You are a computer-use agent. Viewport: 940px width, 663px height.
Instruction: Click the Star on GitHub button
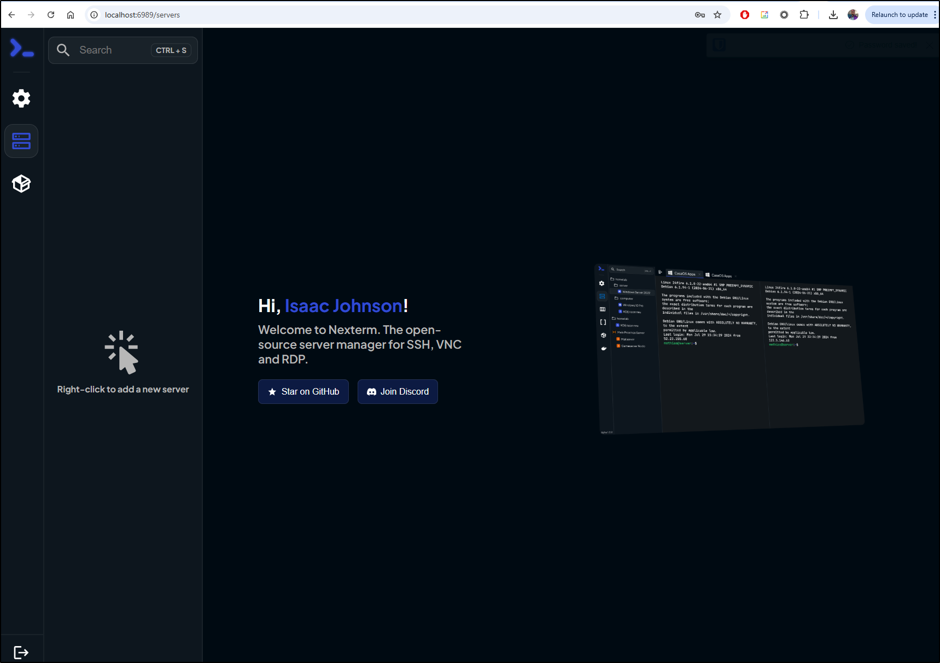pyautogui.click(x=303, y=391)
